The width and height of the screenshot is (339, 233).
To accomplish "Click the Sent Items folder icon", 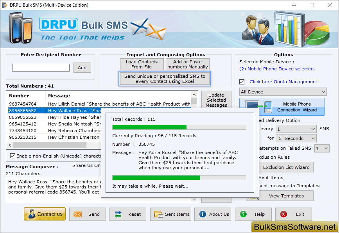I will pyautogui.click(x=158, y=214).
